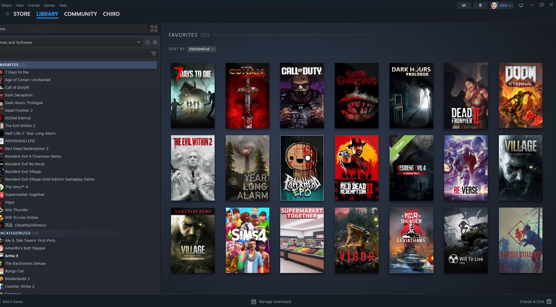Open the Help menu
The width and height of the screenshot is (556, 307).
63,5
